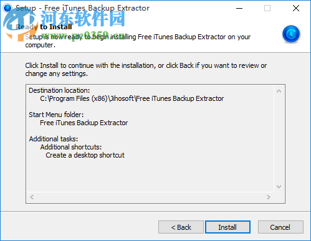The image size is (311, 241).
Task: Click the 'Additional tasks:' line
Action: pyautogui.click(x=54, y=139)
